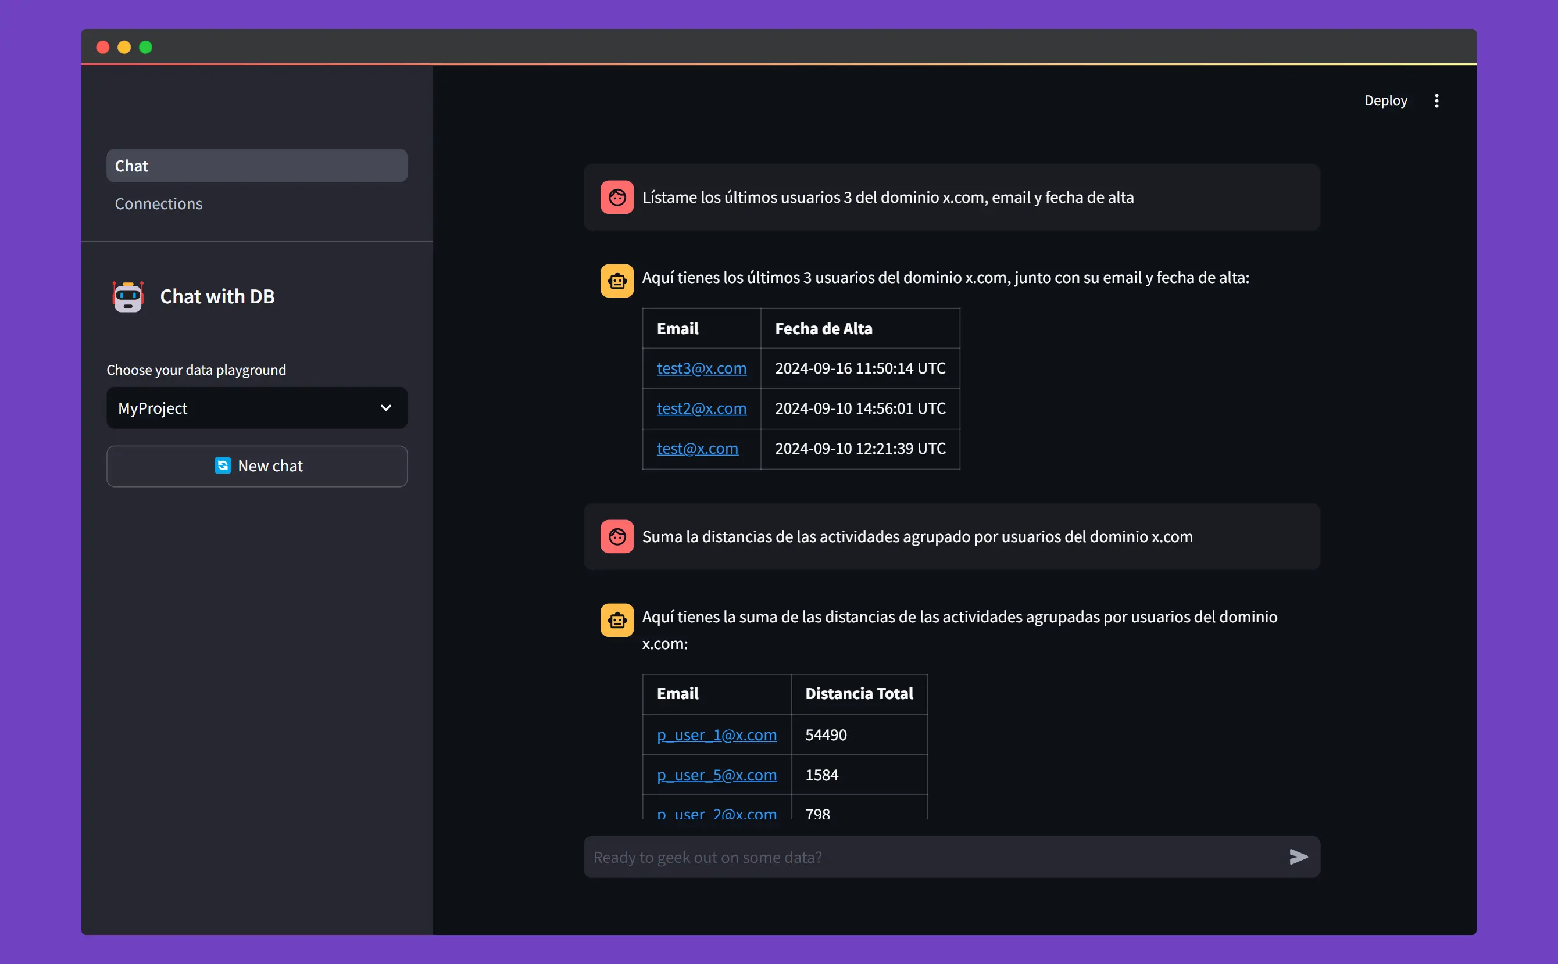Click the chevron on the project selector
This screenshot has height=964, width=1558.
(x=386, y=408)
